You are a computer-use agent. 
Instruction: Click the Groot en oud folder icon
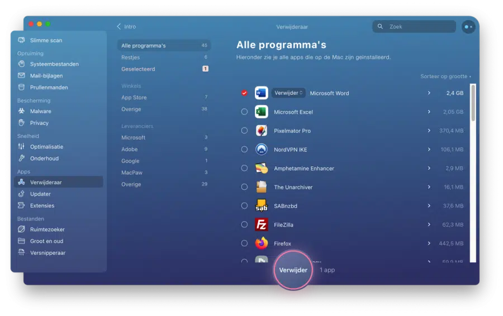[21, 241]
